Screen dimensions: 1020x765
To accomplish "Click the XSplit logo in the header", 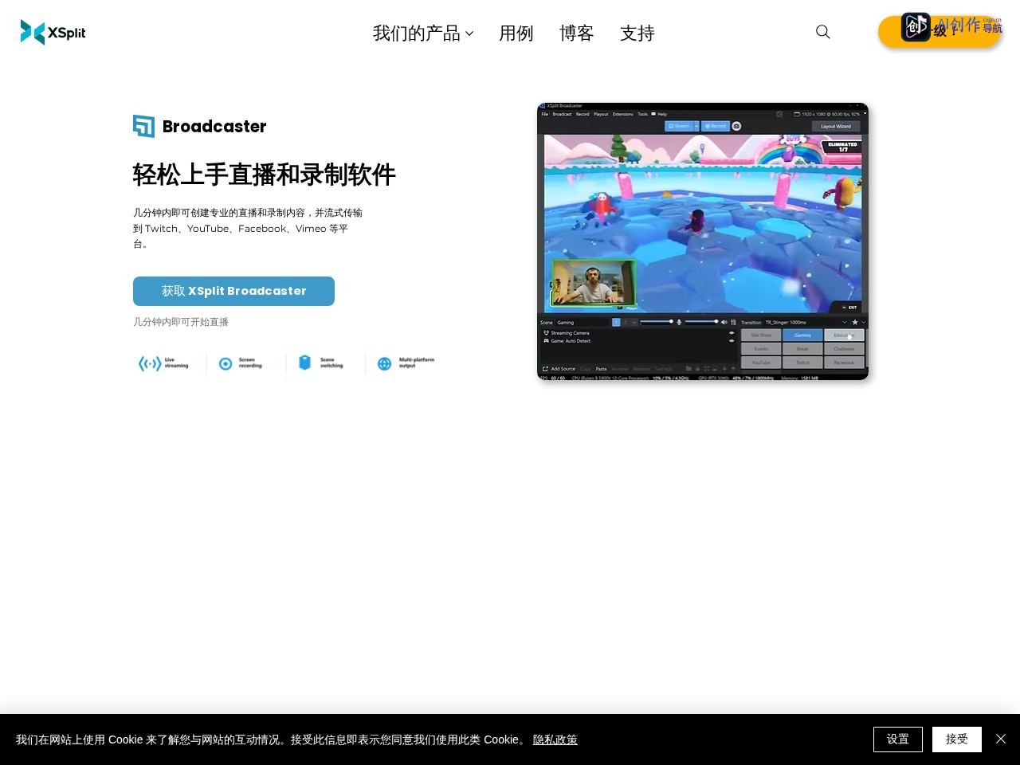I will [x=53, y=32].
